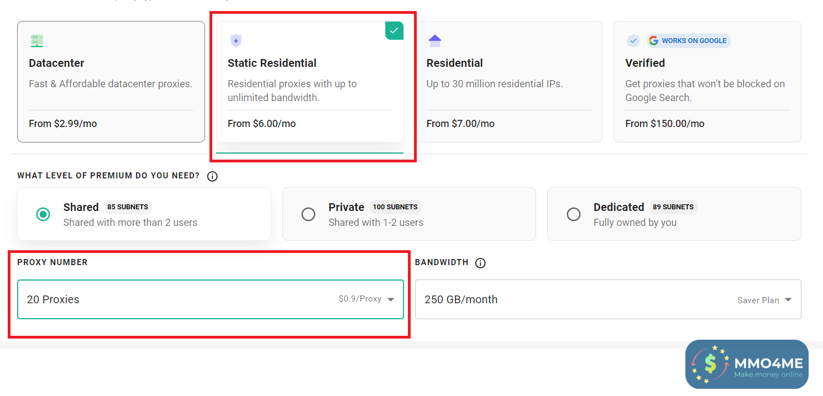Select the Private radio button
The width and height of the screenshot is (823, 396).
click(308, 214)
